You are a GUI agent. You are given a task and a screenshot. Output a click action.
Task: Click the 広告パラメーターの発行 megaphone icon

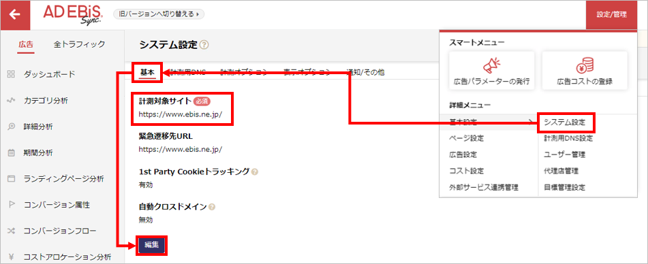[x=491, y=65]
